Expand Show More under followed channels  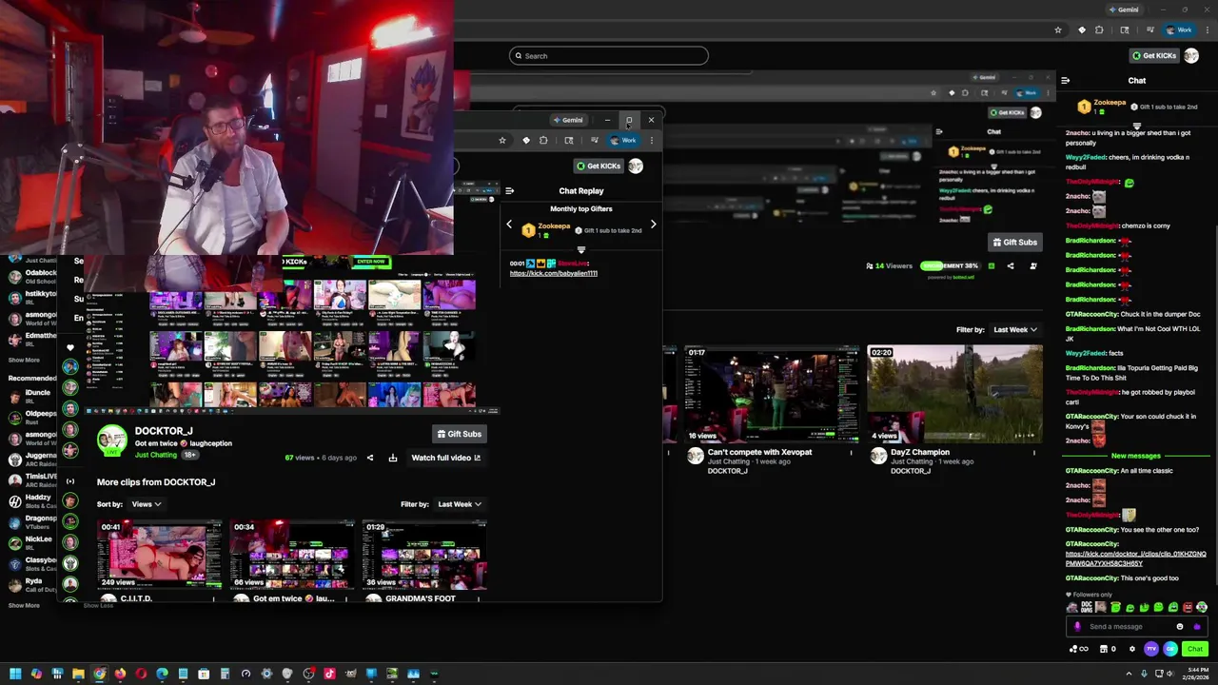click(24, 360)
